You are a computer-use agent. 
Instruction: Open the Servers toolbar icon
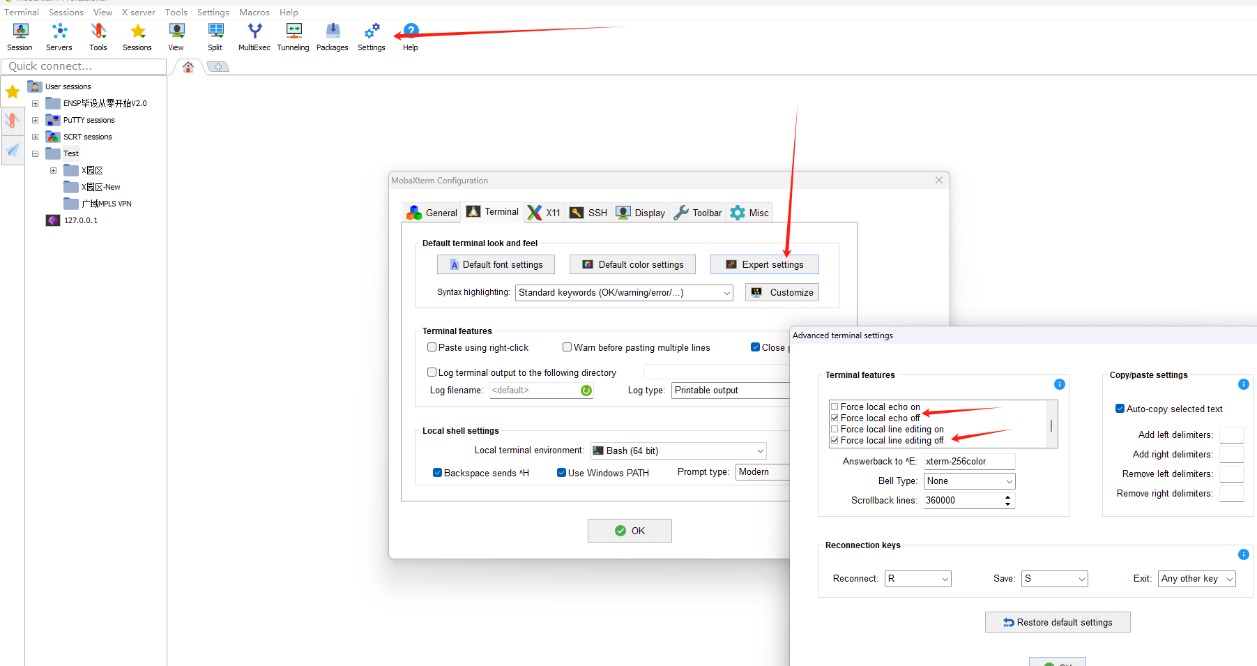pyautogui.click(x=59, y=37)
